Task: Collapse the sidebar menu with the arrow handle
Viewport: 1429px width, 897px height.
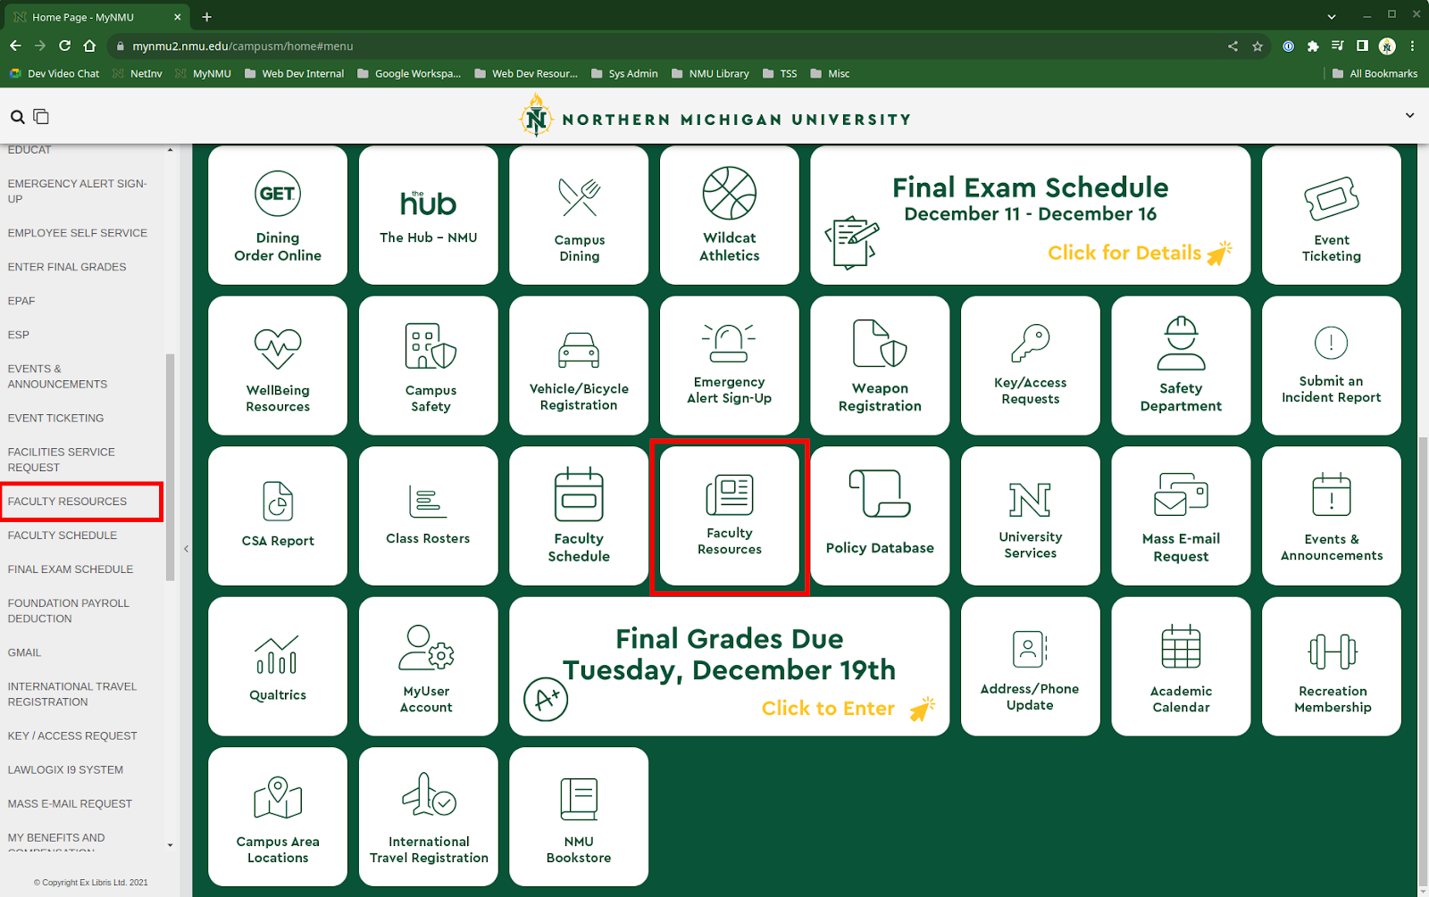Action: (x=186, y=549)
